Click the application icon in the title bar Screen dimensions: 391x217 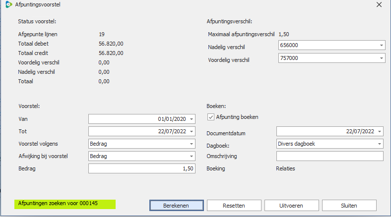[x=9, y=4]
